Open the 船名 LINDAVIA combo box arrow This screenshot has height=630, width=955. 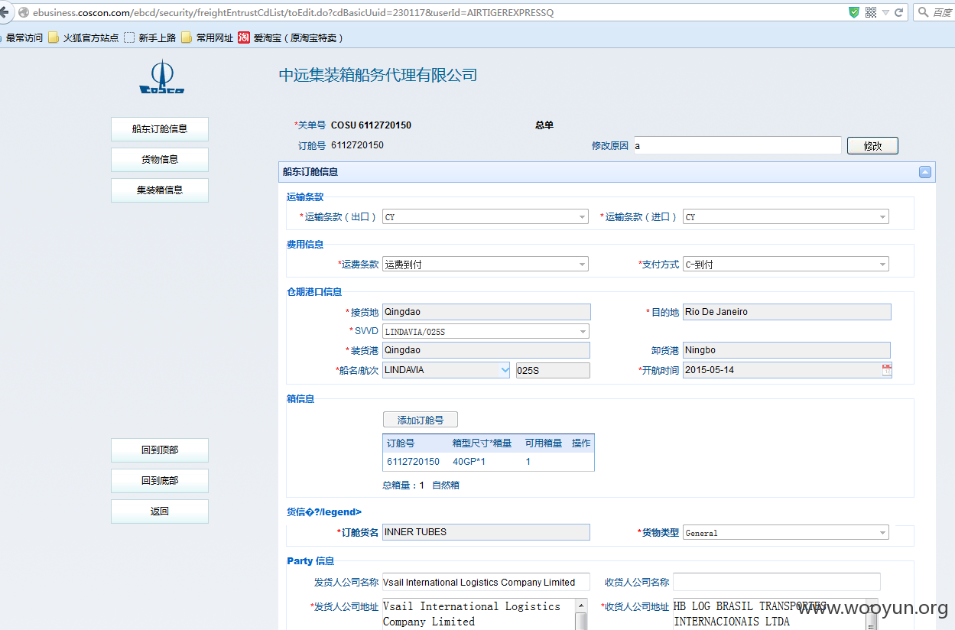coord(505,370)
